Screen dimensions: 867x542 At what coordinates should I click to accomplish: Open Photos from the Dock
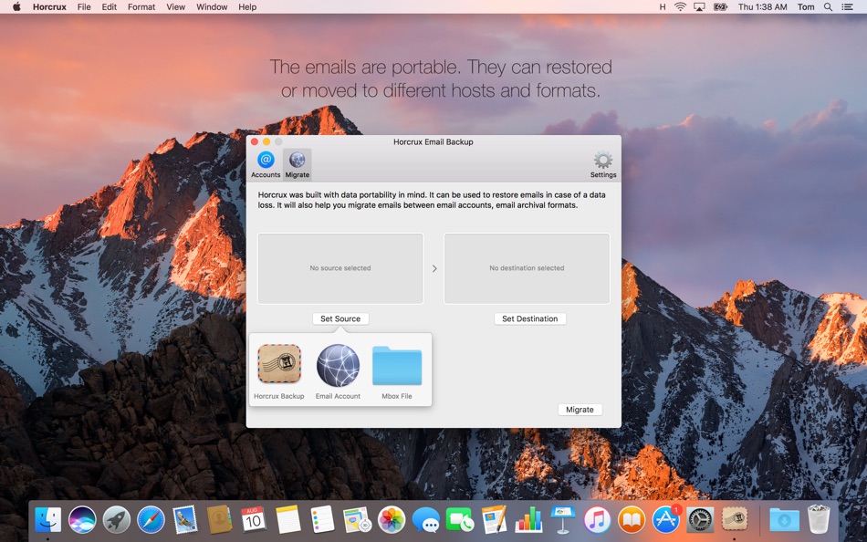pyautogui.click(x=392, y=520)
